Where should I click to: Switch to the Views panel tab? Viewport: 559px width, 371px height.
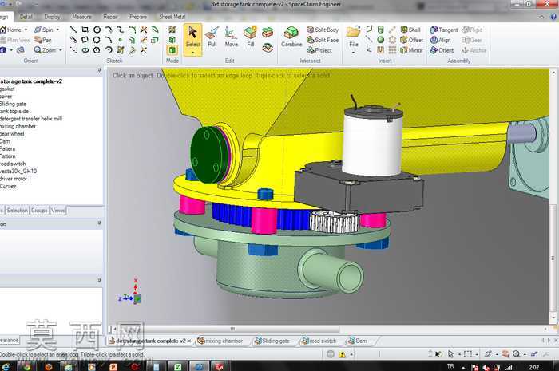tap(57, 211)
